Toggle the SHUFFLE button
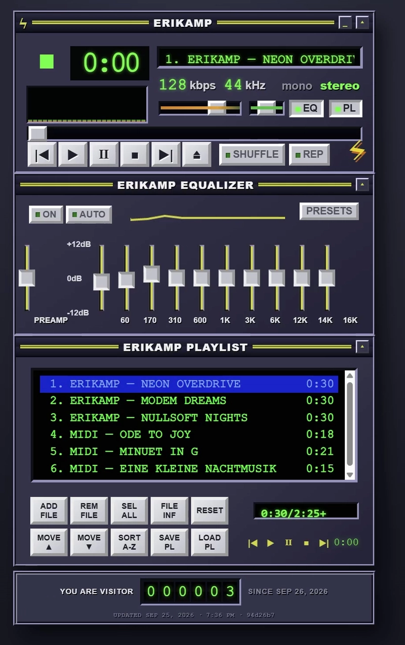 tap(252, 154)
